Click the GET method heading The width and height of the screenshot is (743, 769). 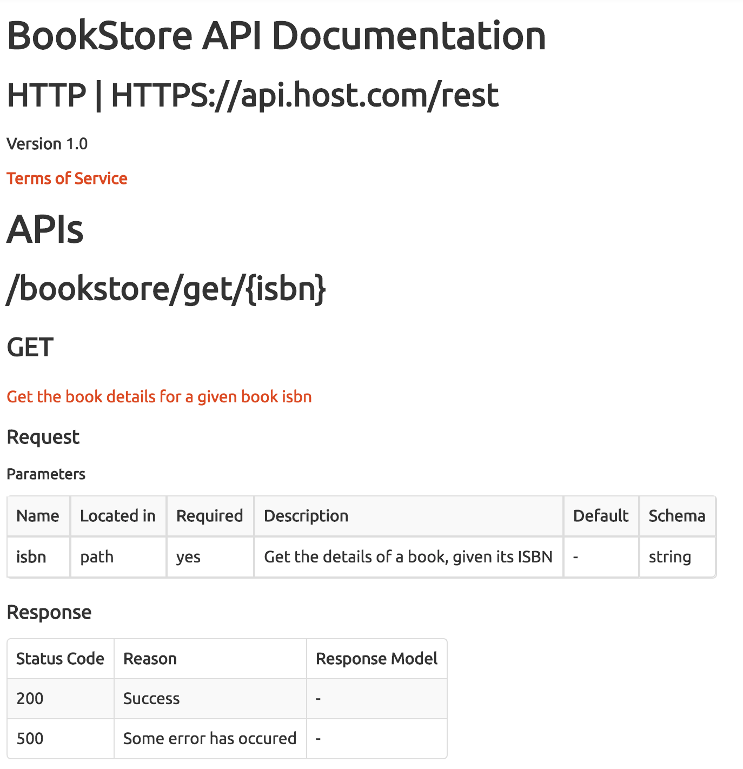(30, 347)
